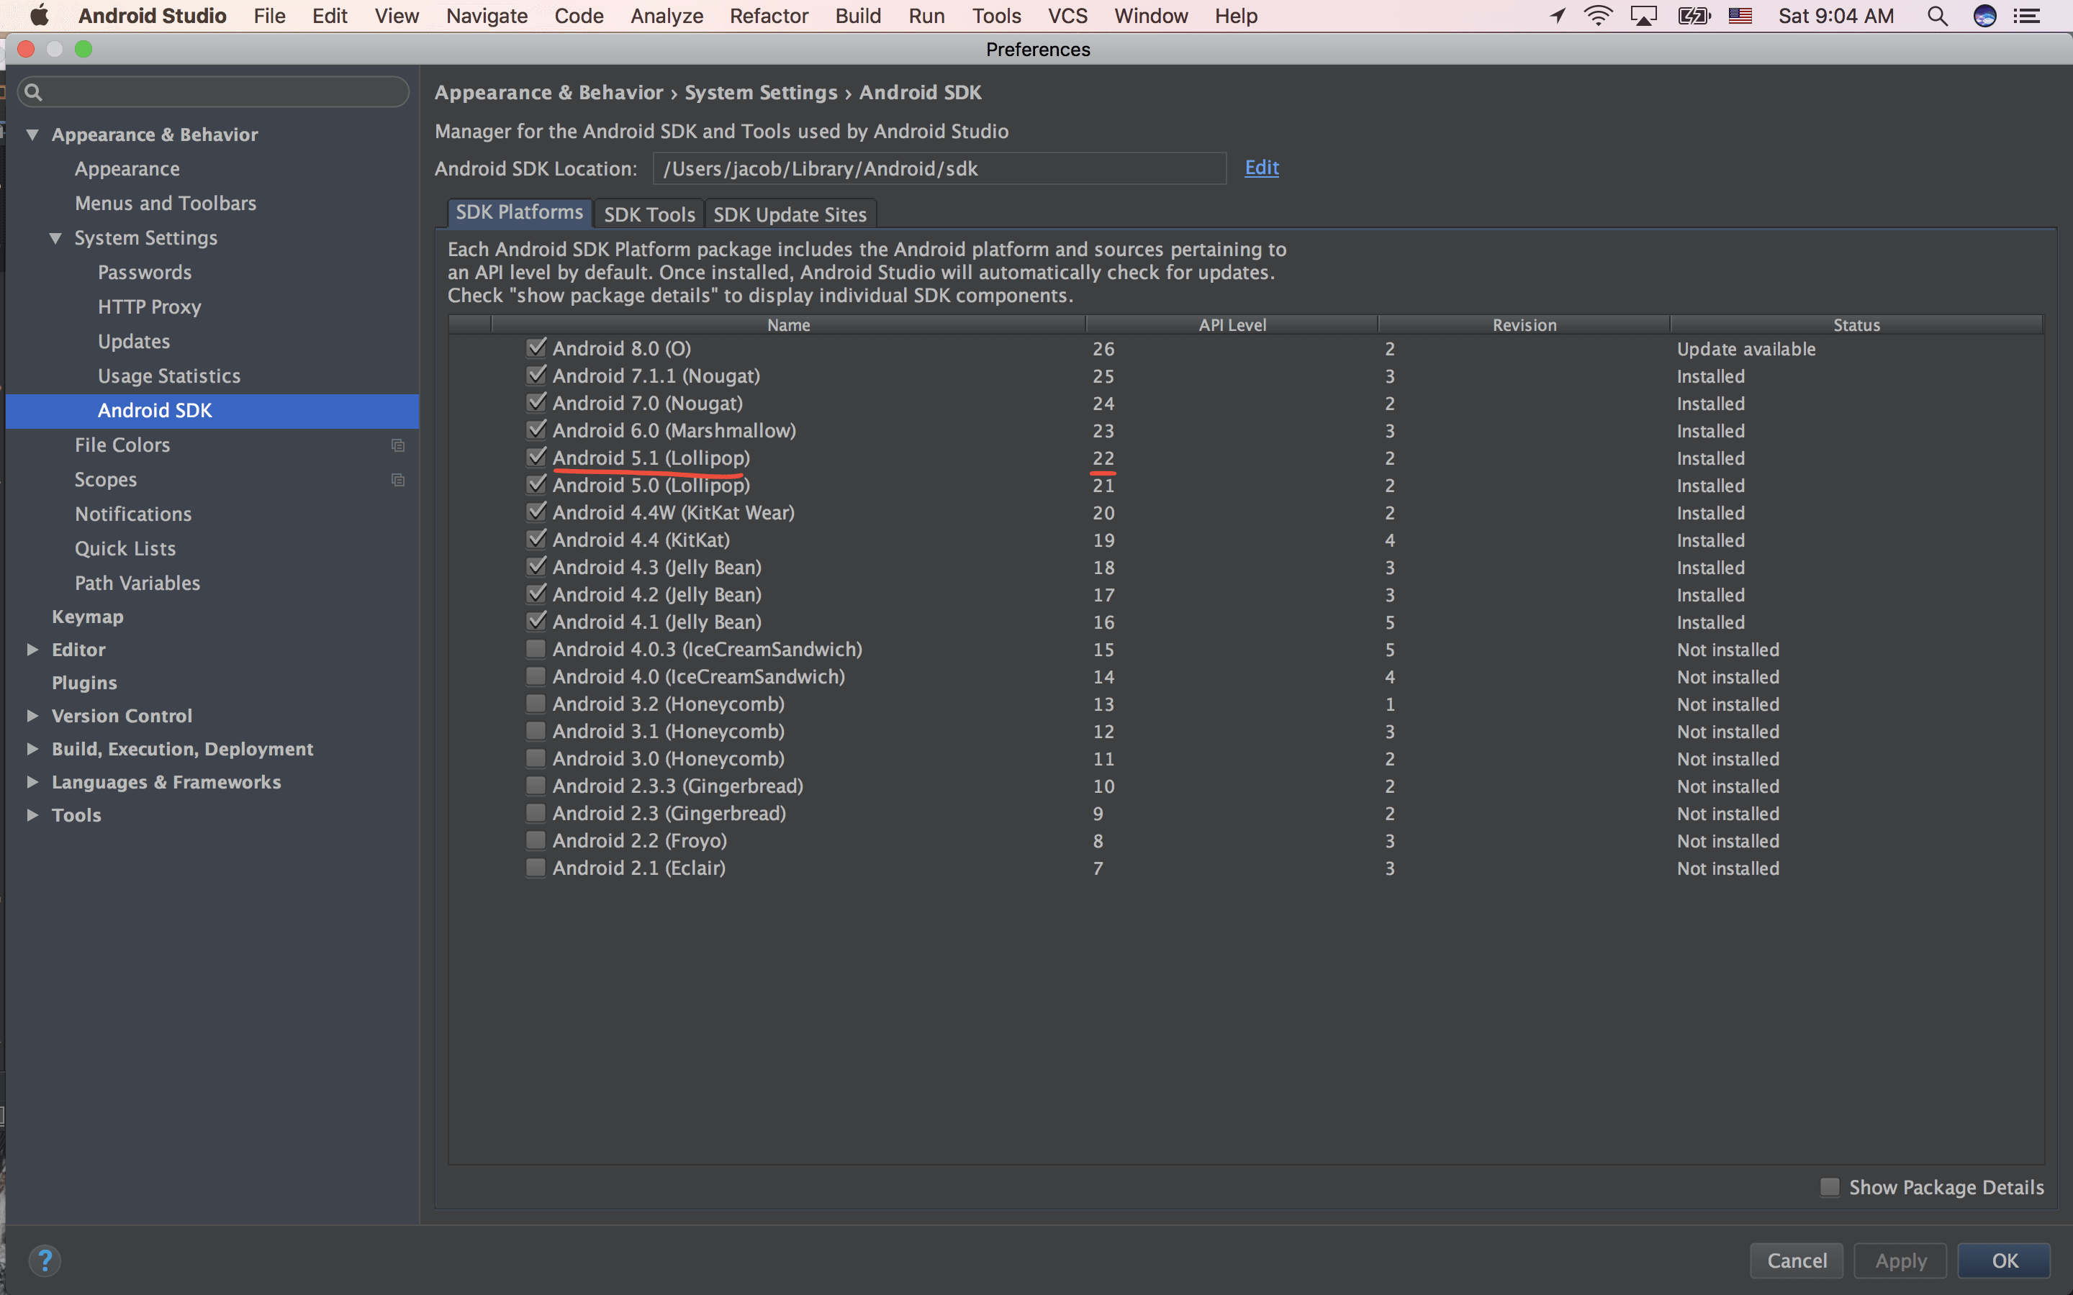2073x1295 pixels.
Task: Click the Apply button
Action: point(1901,1260)
